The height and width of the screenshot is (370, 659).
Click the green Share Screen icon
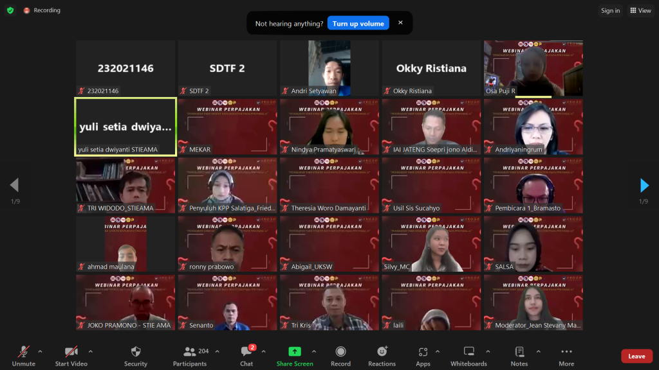click(x=294, y=351)
